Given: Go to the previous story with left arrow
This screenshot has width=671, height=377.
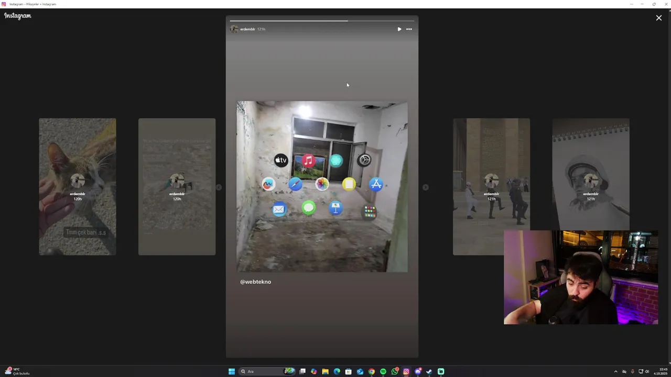Looking at the screenshot, I should (x=219, y=187).
